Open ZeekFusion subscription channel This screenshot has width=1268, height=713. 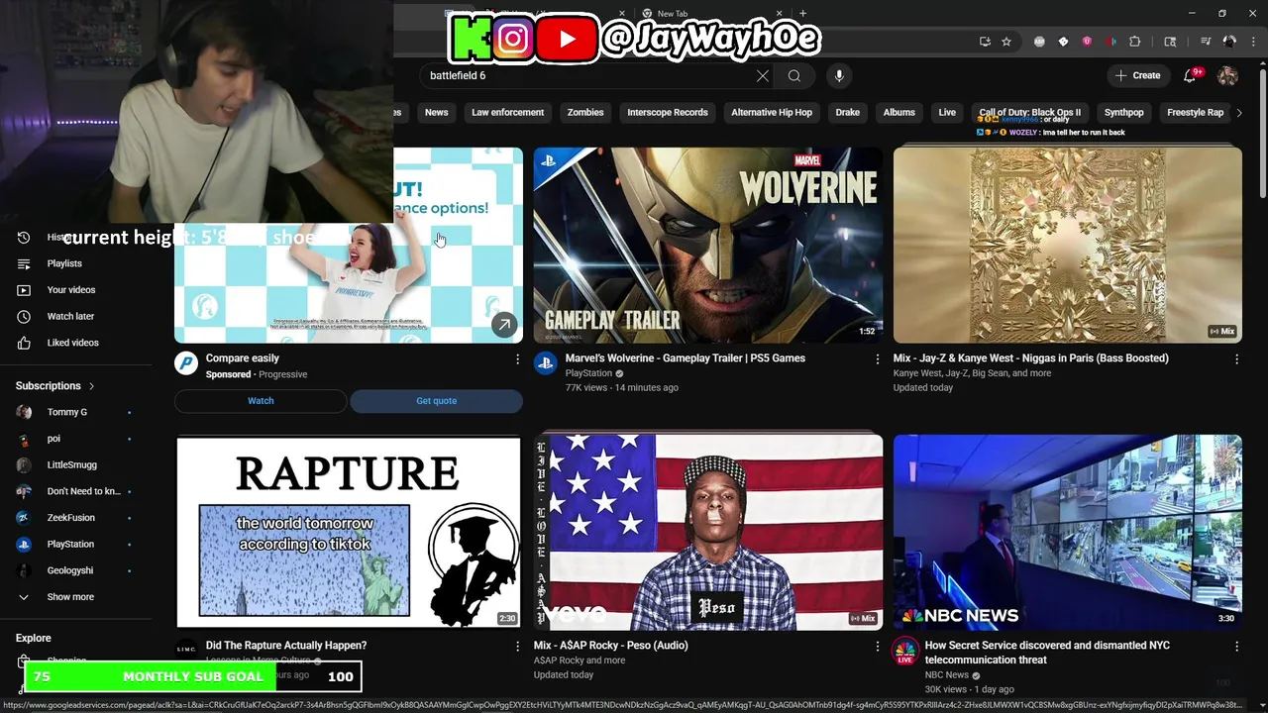pyautogui.click(x=76, y=518)
